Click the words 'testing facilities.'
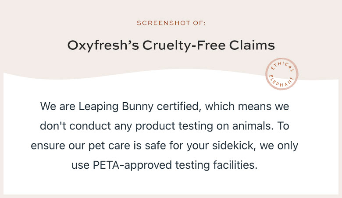The image size is (342, 198). pyautogui.click(x=216, y=165)
